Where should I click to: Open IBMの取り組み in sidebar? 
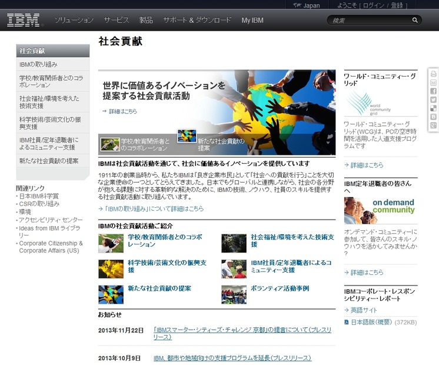click(53, 64)
